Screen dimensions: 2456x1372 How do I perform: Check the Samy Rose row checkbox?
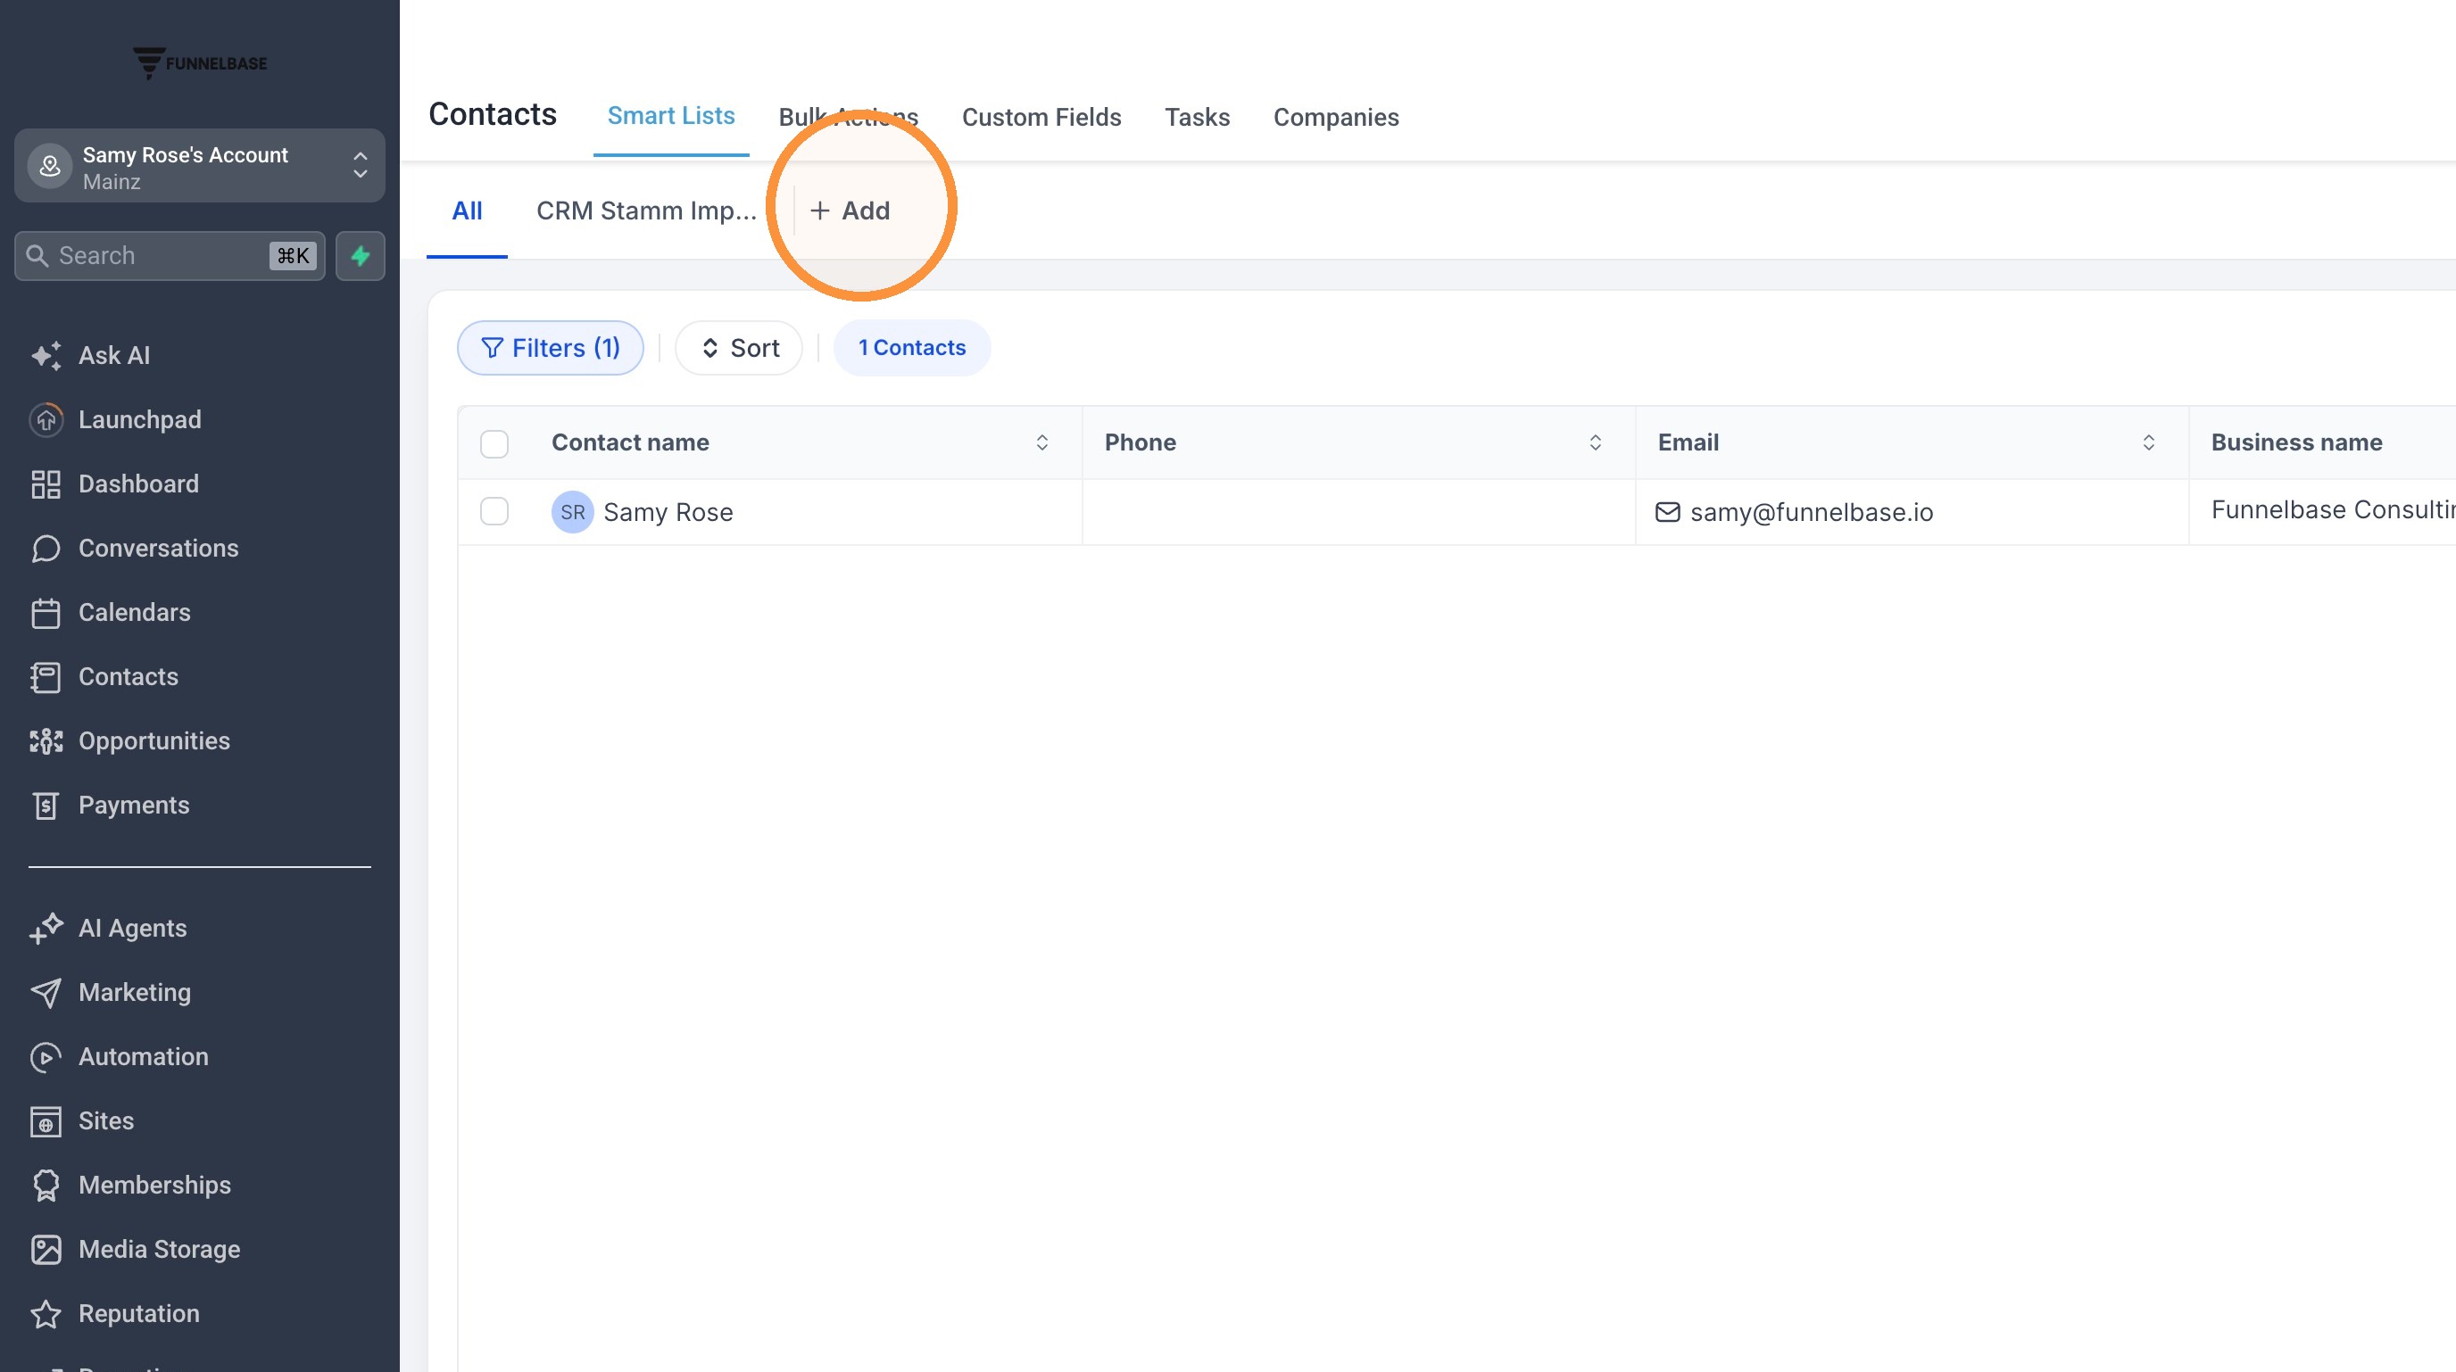tap(494, 512)
